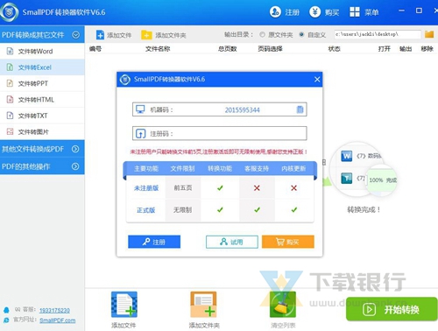Click the 试用 trial button
Image resolution: width=438 pixels, height=331 pixels.
pyautogui.click(x=232, y=242)
